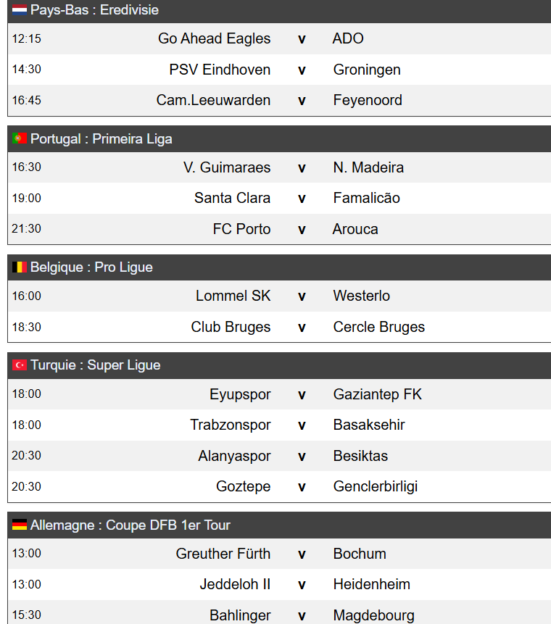Open the Portugal : Primeira Liga header
The width and height of the screenshot is (551, 624).
[x=279, y=139]
